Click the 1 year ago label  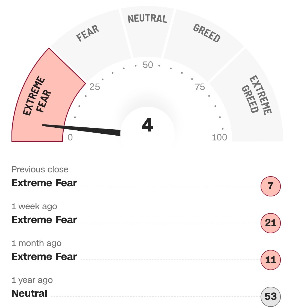(32, 280)
